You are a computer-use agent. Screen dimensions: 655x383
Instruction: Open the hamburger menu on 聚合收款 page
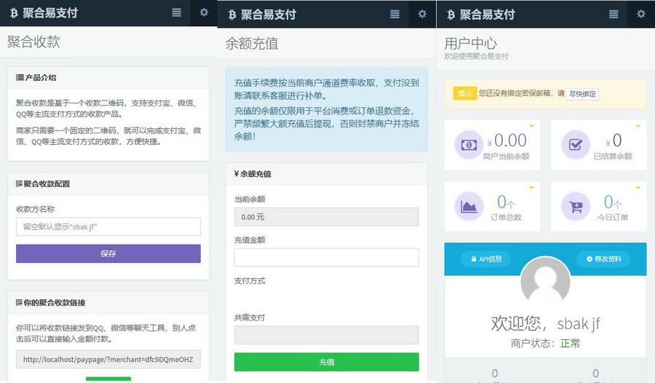point(177,13)
